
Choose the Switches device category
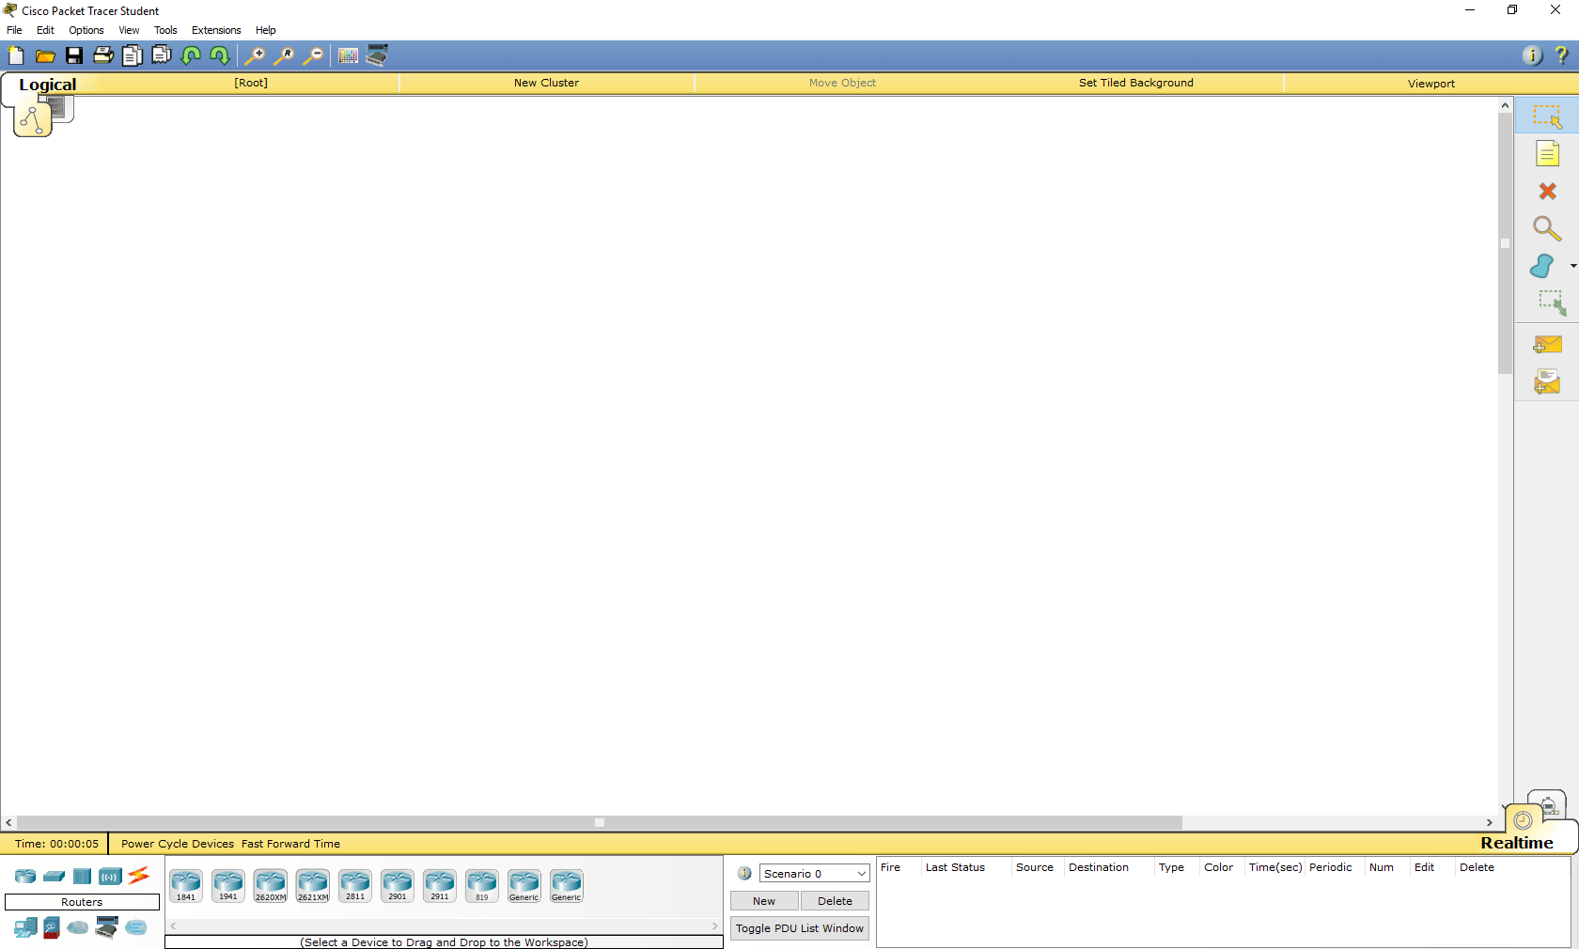pyautogui.click(x=55, y=877)
